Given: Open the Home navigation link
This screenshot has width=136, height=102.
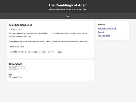Looking at the screenshot, I should 68,16.
